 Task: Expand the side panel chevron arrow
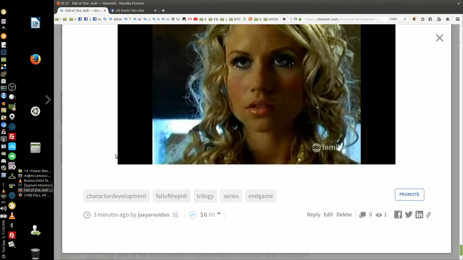(x=48, y=100)
